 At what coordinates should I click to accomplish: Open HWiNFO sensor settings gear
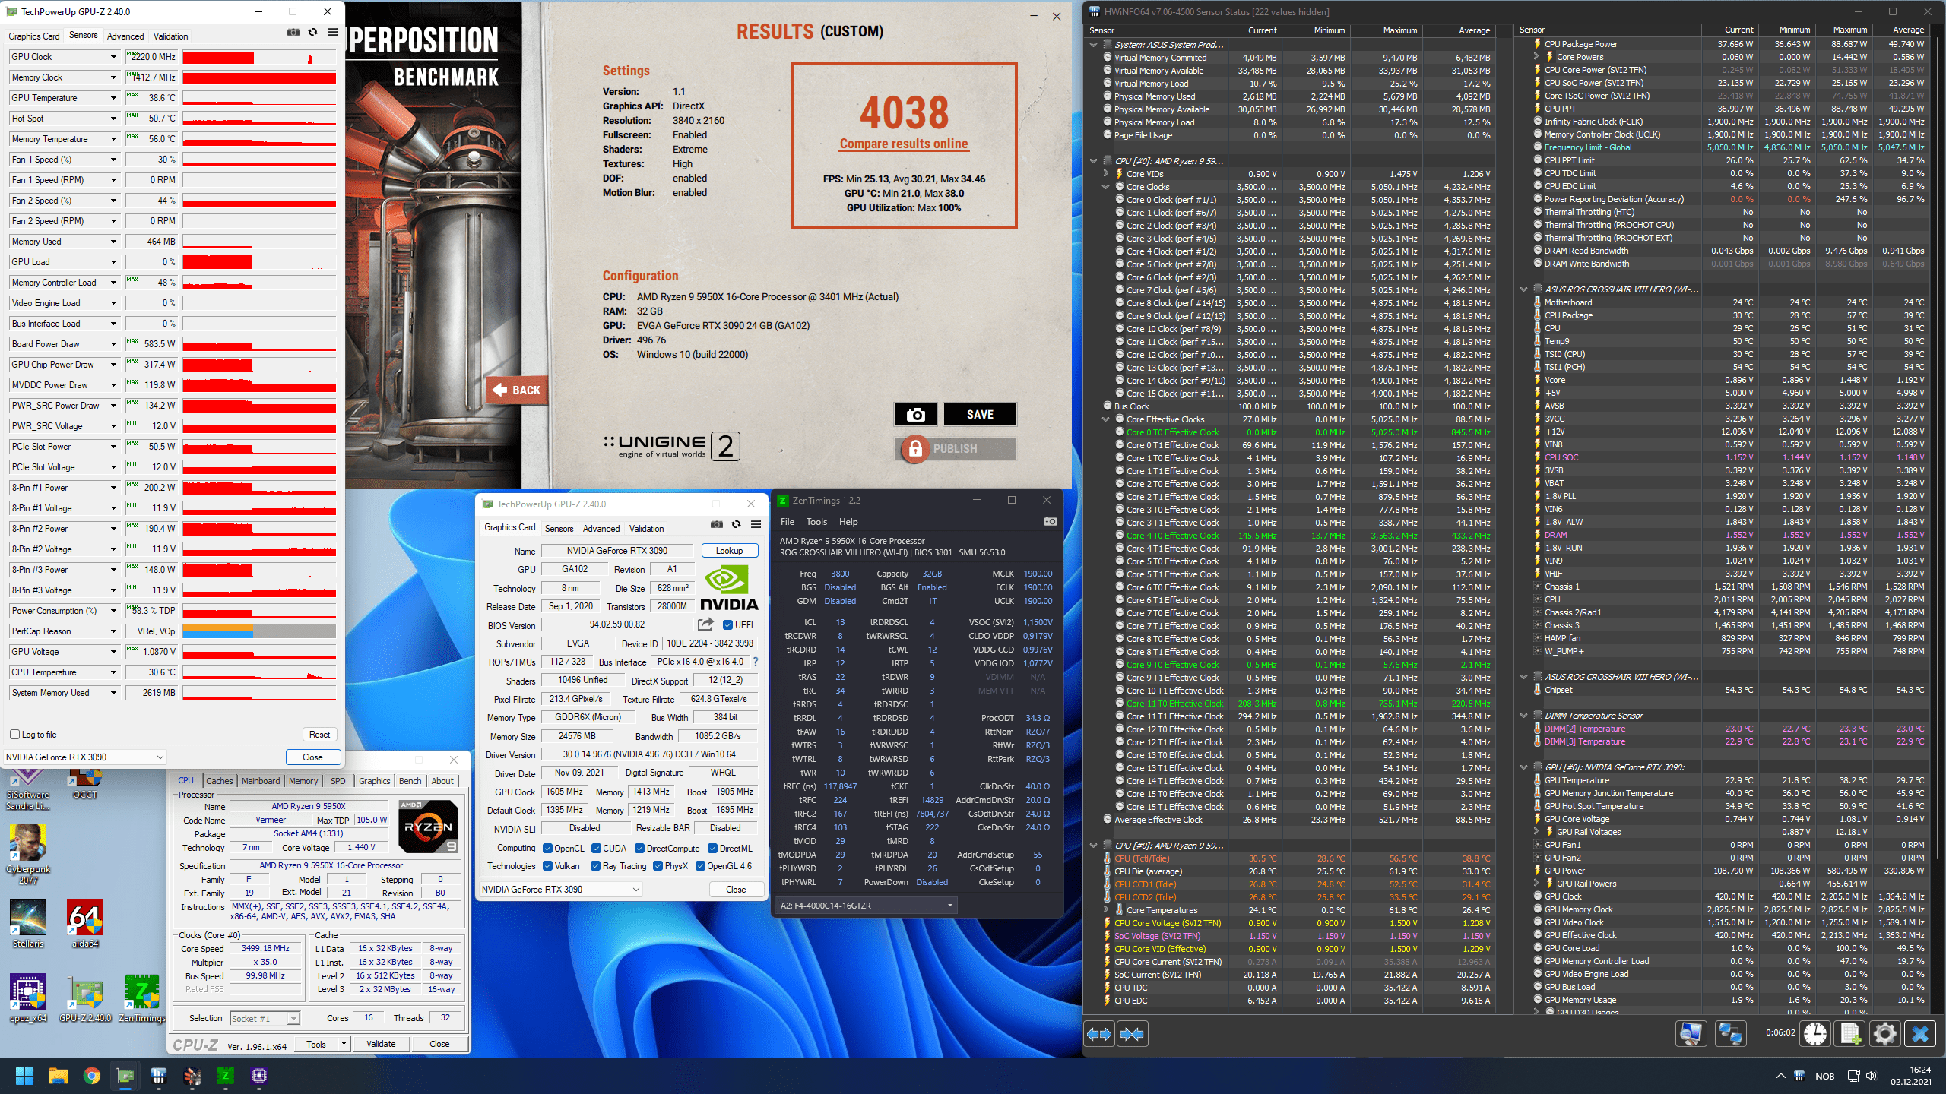[x=1884, y=1034]
